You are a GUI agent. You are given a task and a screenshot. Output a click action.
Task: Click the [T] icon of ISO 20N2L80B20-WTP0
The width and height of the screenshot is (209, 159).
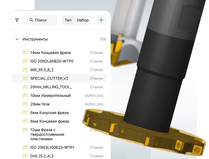pyautogui.click(x=25, y=61)
